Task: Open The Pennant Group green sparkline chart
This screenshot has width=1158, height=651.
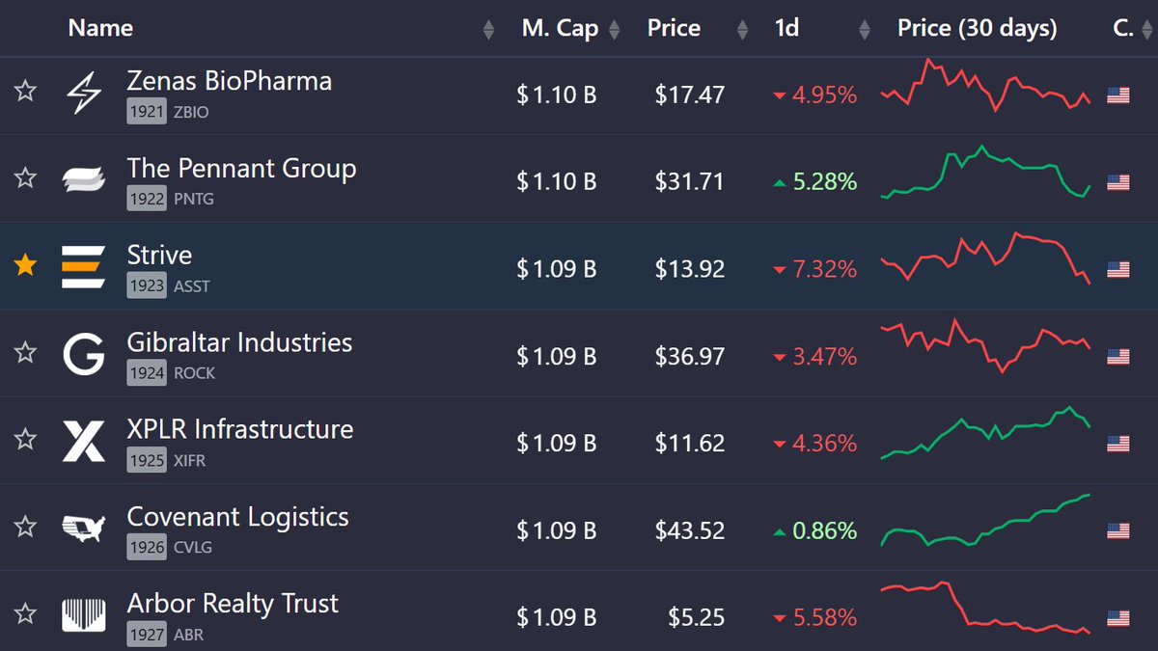Action: (985, 173)
